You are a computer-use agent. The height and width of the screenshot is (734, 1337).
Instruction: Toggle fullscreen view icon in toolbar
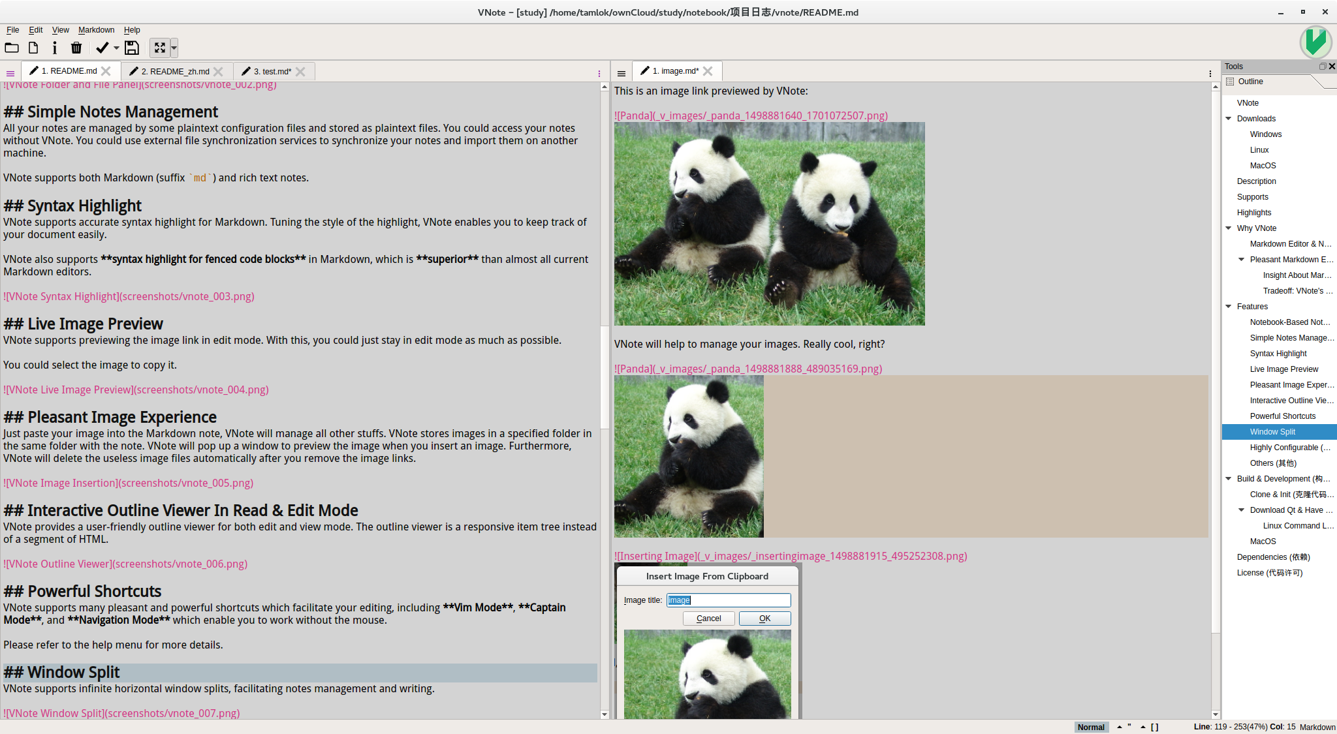(160, 48)
